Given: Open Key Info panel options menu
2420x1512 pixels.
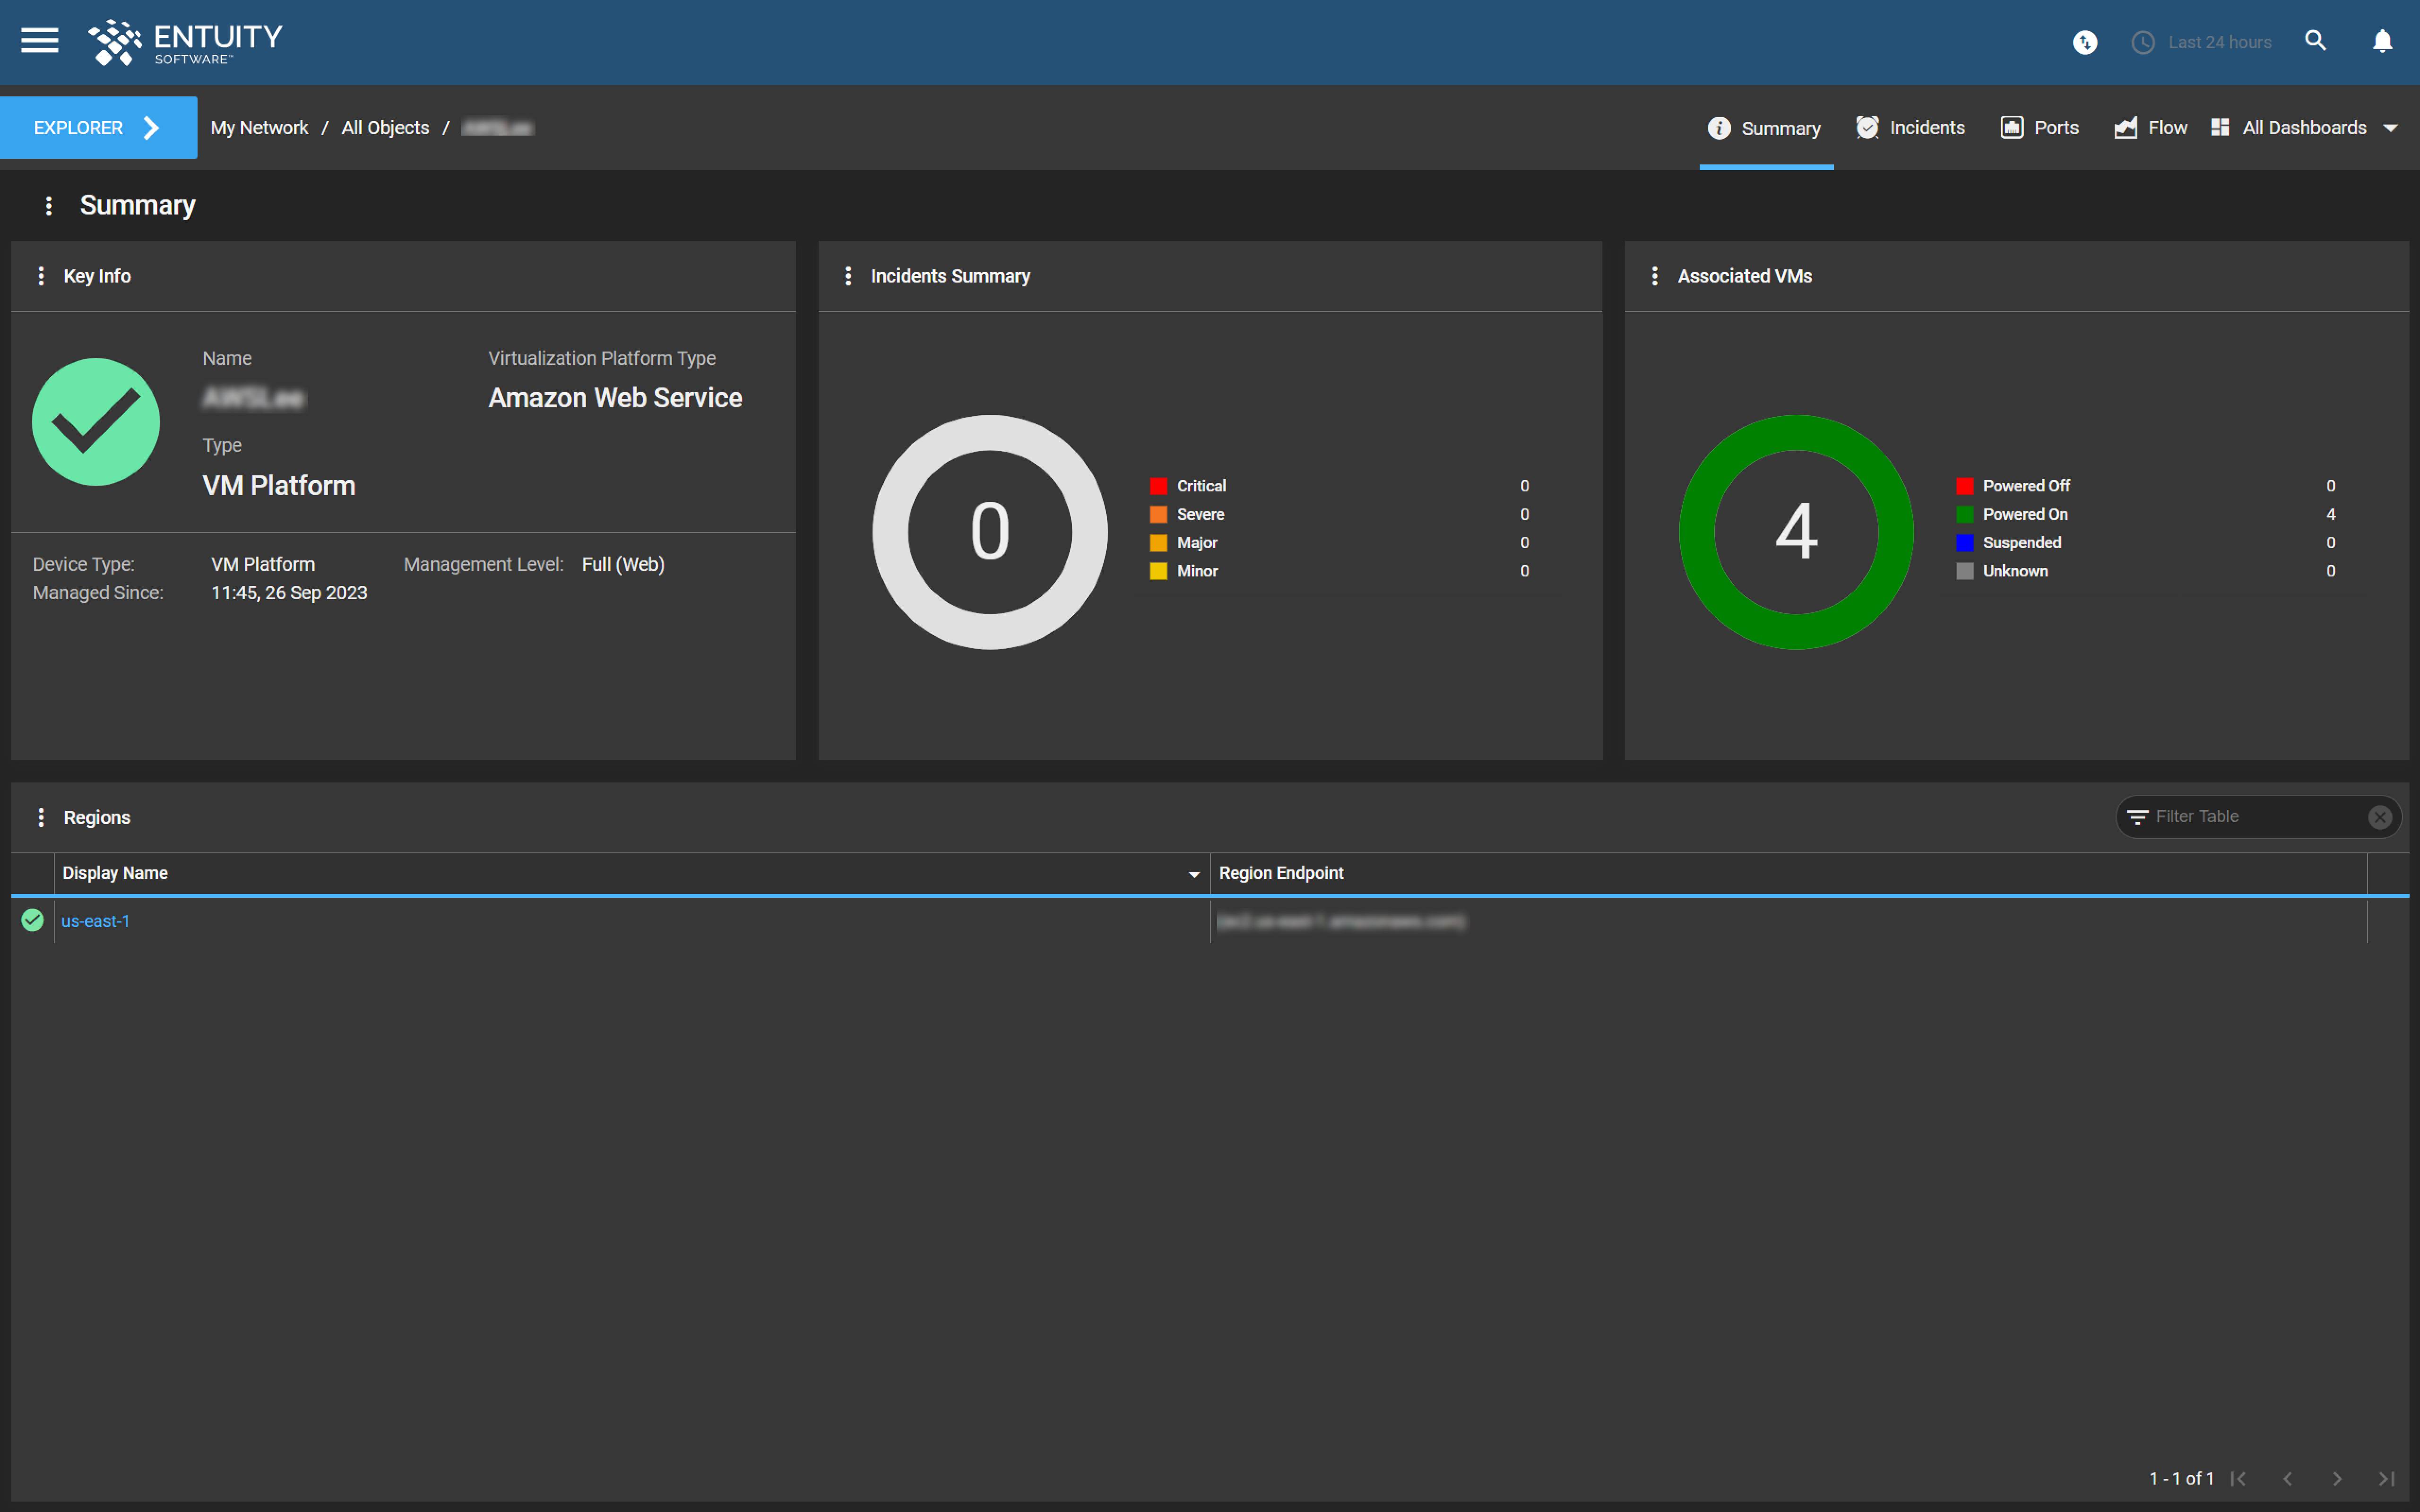Looking at the screenshot, I should point(41,276).
